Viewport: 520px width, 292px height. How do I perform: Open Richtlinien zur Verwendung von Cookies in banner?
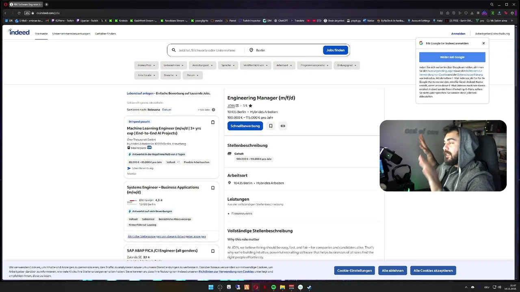click(x=226, y=272)
